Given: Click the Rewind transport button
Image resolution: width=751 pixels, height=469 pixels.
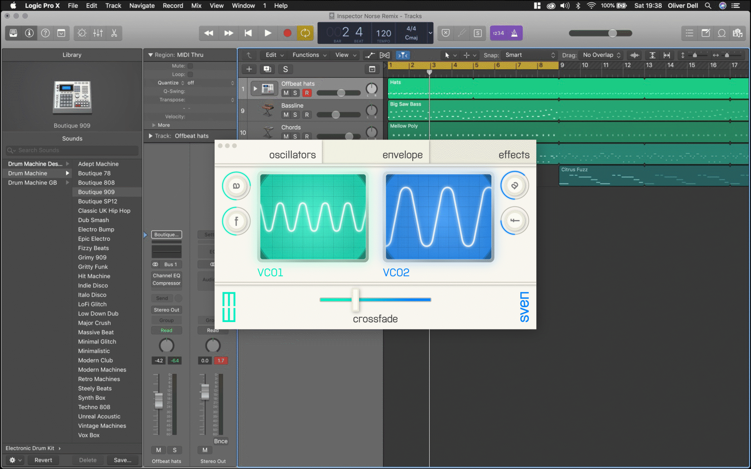Looking at the screenshot, I should [x=209, y=33].
